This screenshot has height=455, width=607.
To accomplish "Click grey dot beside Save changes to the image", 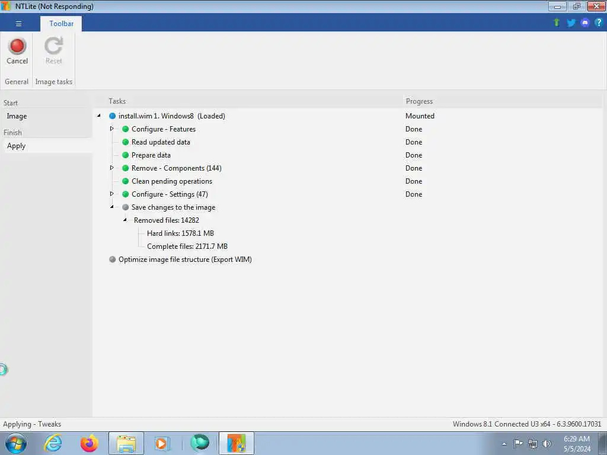I will click(126, 207).
